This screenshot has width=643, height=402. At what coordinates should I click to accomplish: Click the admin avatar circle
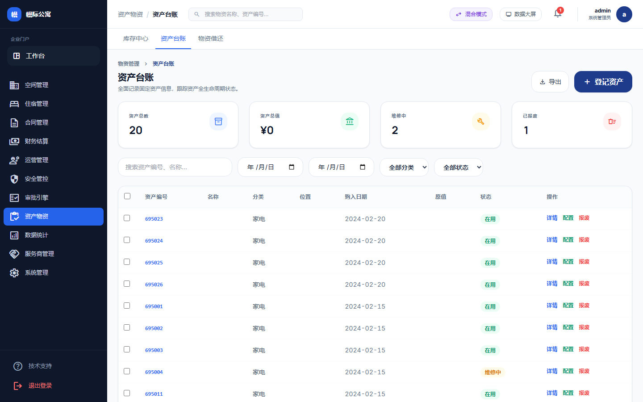[x=624, y=14]
